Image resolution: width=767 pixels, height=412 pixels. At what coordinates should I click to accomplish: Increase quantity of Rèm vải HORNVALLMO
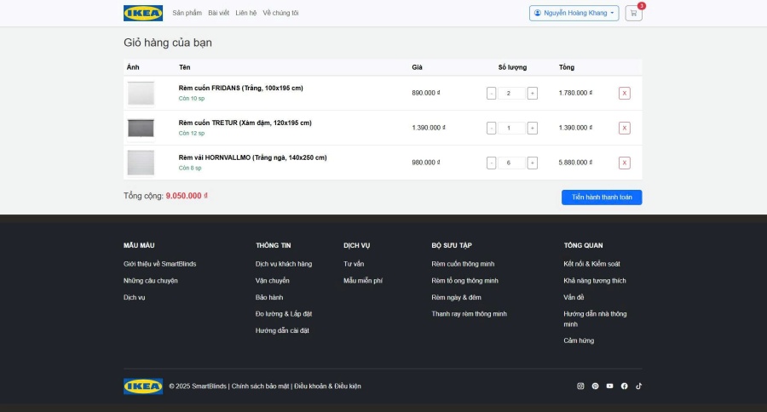click(x=532, y=163)
